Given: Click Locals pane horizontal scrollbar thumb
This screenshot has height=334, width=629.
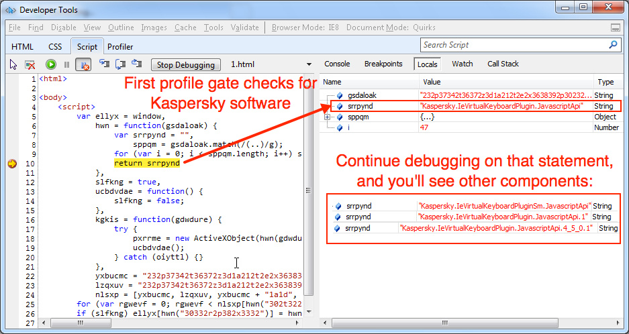Looking at the screenshot, I should coord(445,323).
